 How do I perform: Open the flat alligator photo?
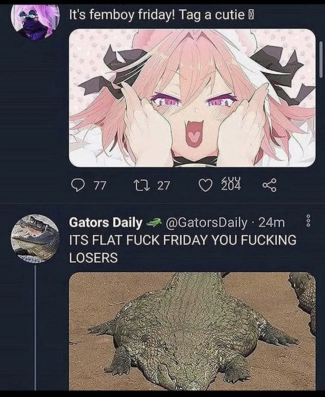pos(193,331)
